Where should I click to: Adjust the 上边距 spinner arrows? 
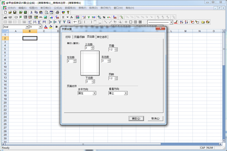[x=93, y=48]
